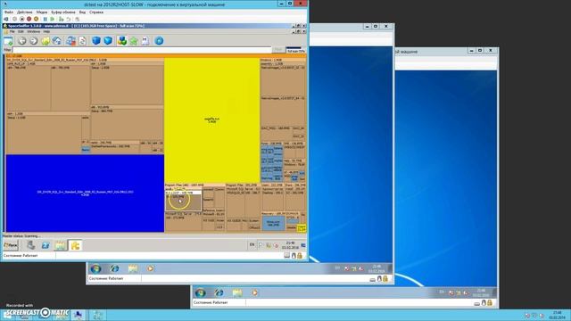Click the guest taskbar clock
Screen dimensions: 571x321
click(290, 245)
